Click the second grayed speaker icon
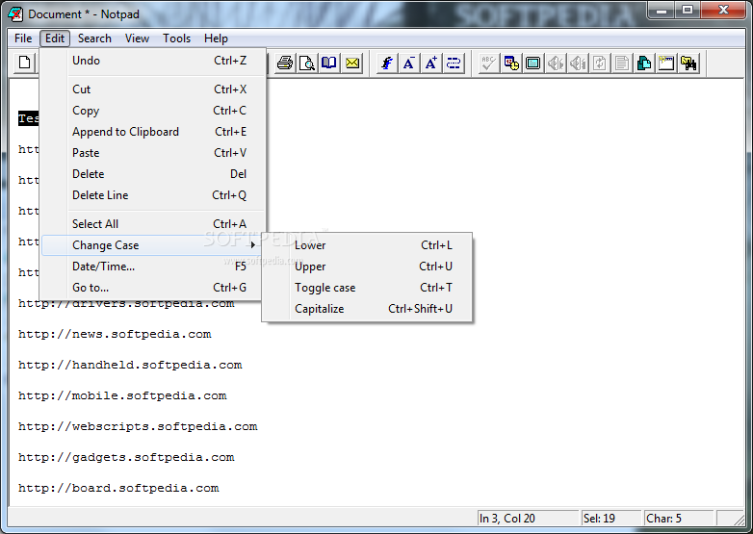The image size is (753, 534). point(577,63)
